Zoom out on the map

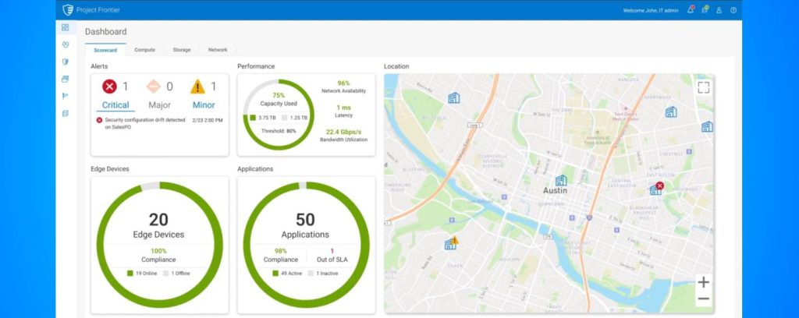click(703, 299)
